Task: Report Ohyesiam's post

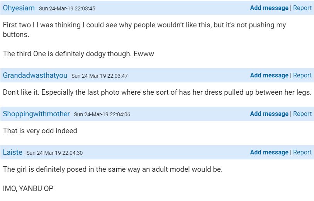Action: click(302, 8)
